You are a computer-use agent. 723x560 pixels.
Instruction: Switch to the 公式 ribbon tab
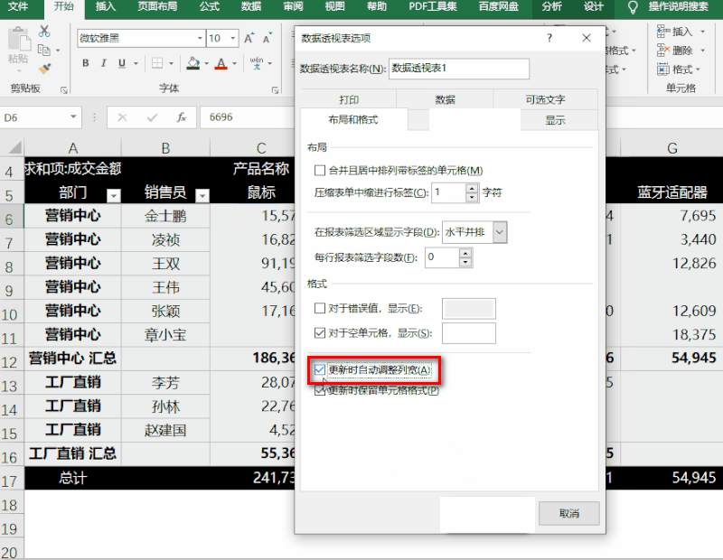(x=210, y=7)
